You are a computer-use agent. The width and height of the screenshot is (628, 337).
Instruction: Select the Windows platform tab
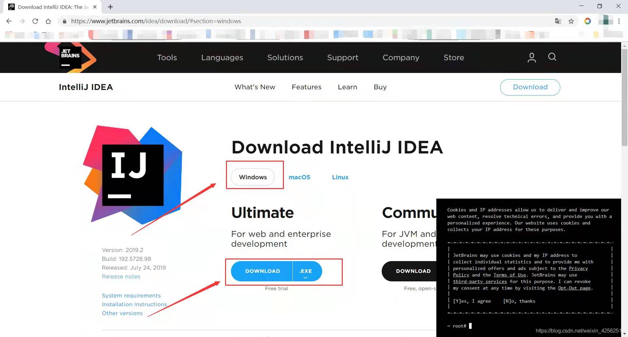coord(253,177)
